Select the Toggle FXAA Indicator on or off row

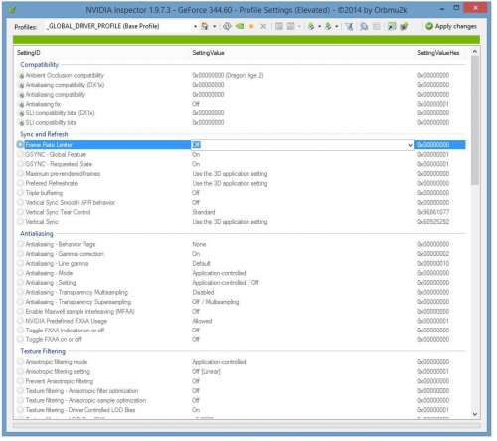[x=242, y=331]
